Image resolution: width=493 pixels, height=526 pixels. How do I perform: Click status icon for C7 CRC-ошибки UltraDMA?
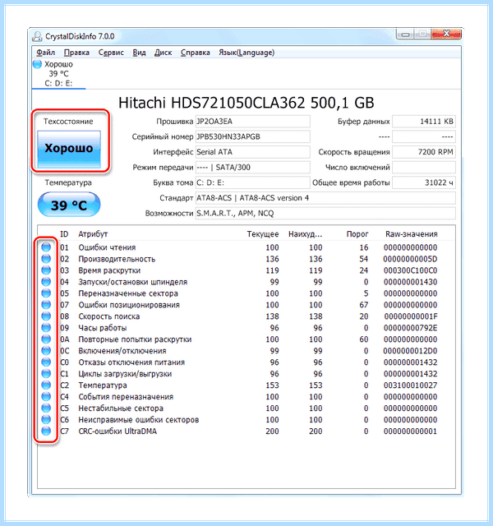[x=46, y=431]
